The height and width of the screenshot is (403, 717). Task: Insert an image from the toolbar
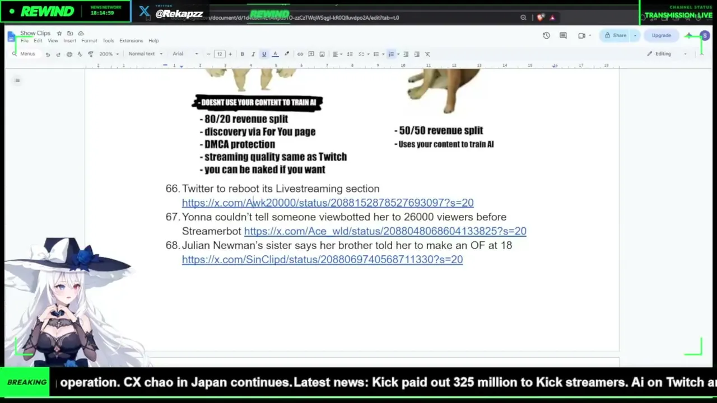322,54
